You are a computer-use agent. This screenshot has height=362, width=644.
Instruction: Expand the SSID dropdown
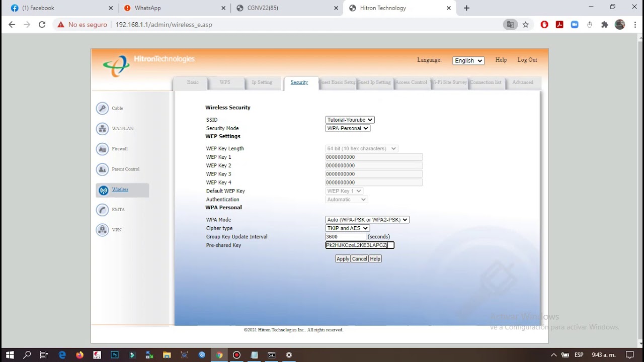350,120
